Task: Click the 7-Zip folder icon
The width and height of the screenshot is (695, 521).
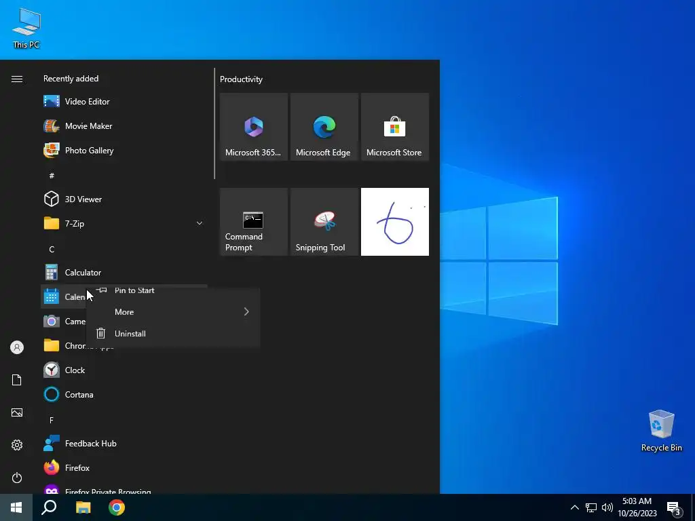Action: 52,223
